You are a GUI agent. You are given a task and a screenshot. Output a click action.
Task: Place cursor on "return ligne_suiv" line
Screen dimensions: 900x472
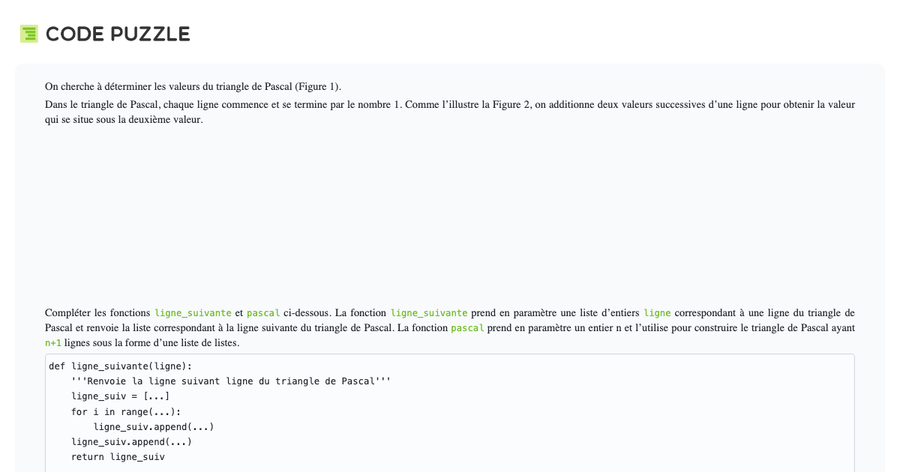click(118, 456)
